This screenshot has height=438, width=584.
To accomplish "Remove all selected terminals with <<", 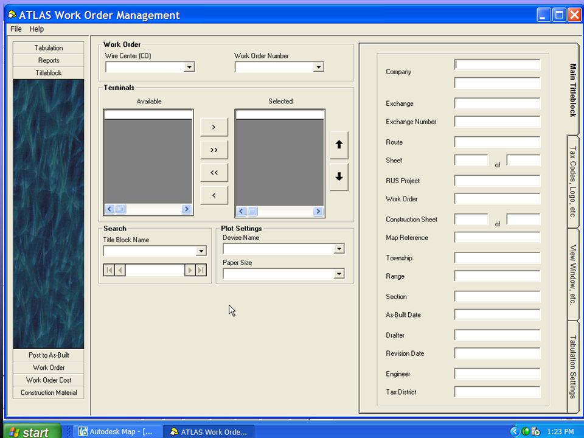I will pyautogui.click(x=214, y=172).
